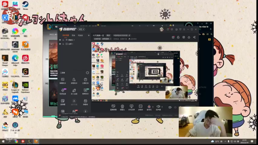The height and width of the screenshot is (145, 258).
Task: Select the 摄像头 1 source row
Action: tap(74, 40)
